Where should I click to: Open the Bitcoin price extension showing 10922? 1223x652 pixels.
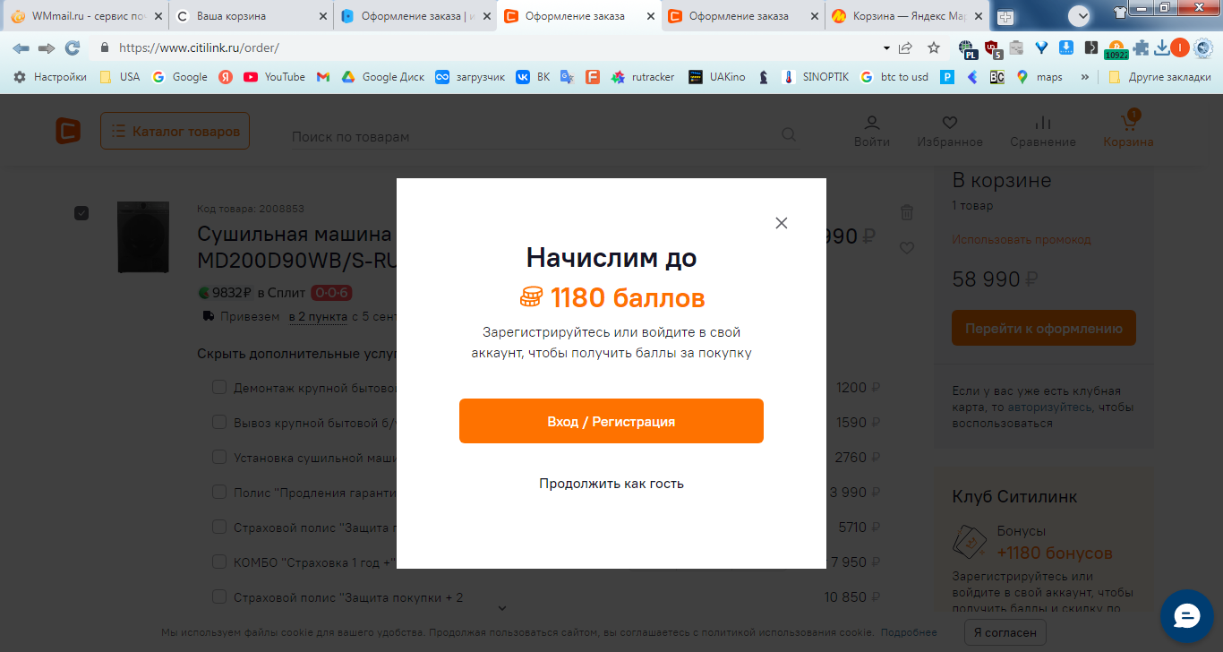1116,49
